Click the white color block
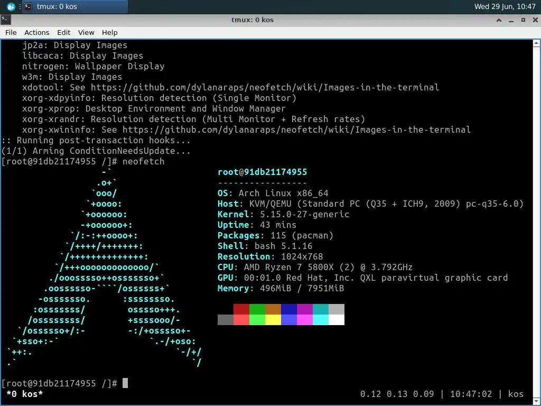The image size is (541, 406). pyautogui.click(x=337, y=320)
